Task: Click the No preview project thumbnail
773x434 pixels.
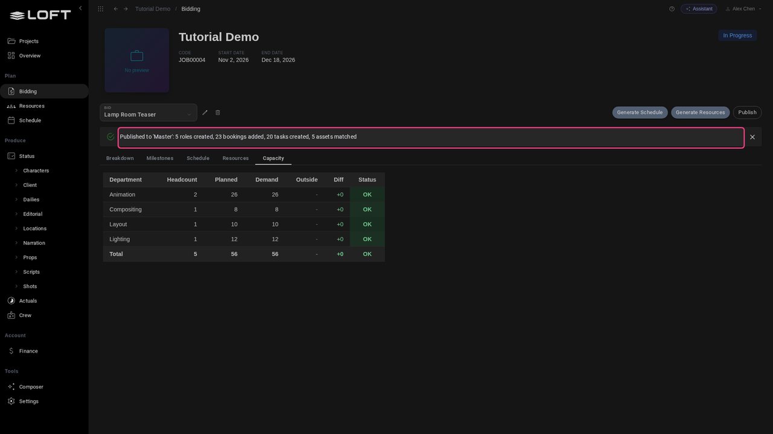Action: point(137,60)
